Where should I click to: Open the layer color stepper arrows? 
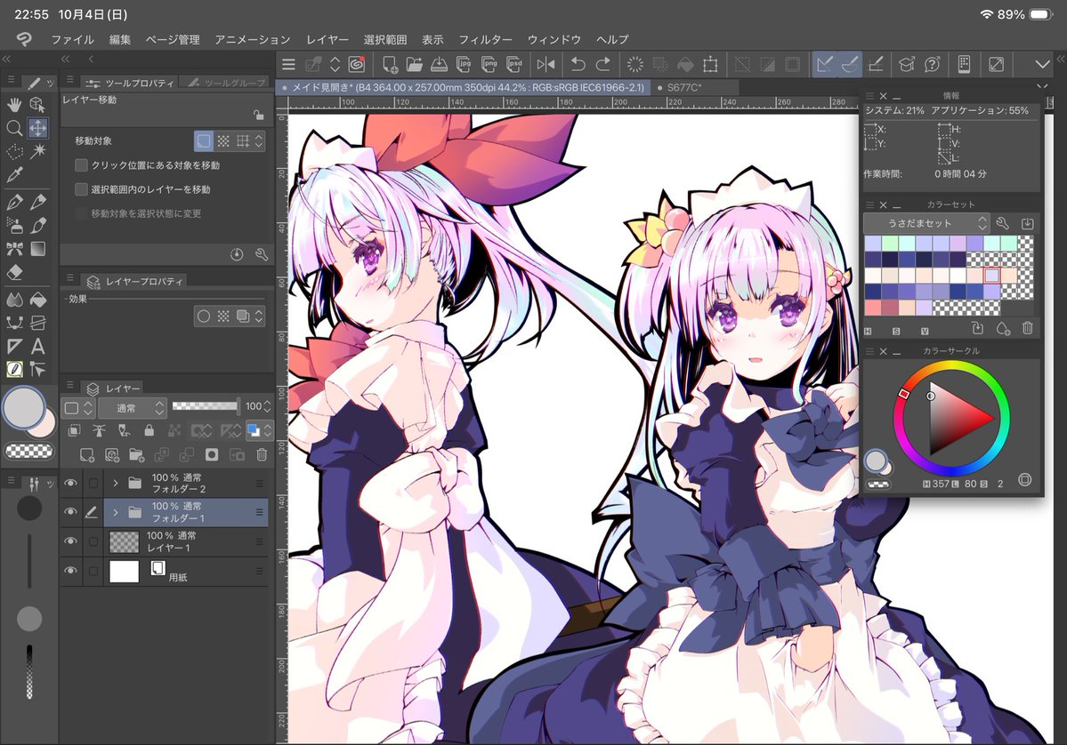point(268,430)
